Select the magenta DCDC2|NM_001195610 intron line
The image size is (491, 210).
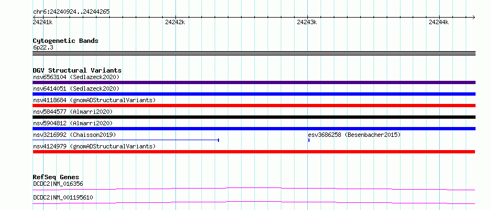pos(254,202)
